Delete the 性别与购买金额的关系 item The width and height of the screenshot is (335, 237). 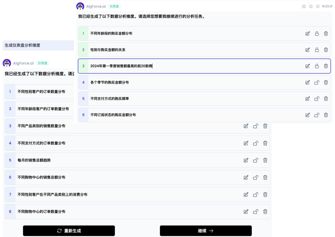click(326, 50)
